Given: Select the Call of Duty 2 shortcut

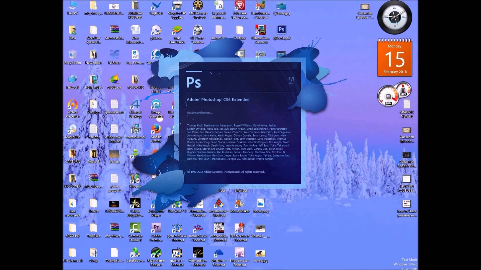Looking at the screenshot, I should [x=135, y=203].
